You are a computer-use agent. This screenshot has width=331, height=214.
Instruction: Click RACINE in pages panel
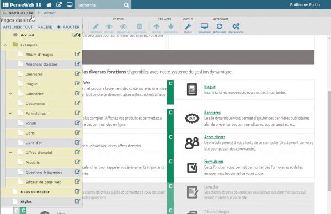click(x=45, y=27)
